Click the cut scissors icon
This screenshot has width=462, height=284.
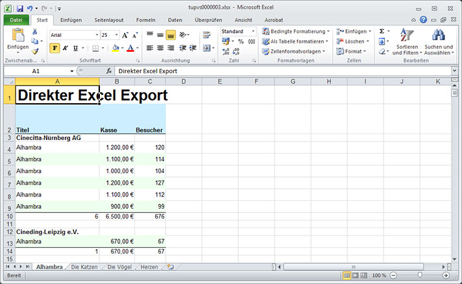[35, 31]
